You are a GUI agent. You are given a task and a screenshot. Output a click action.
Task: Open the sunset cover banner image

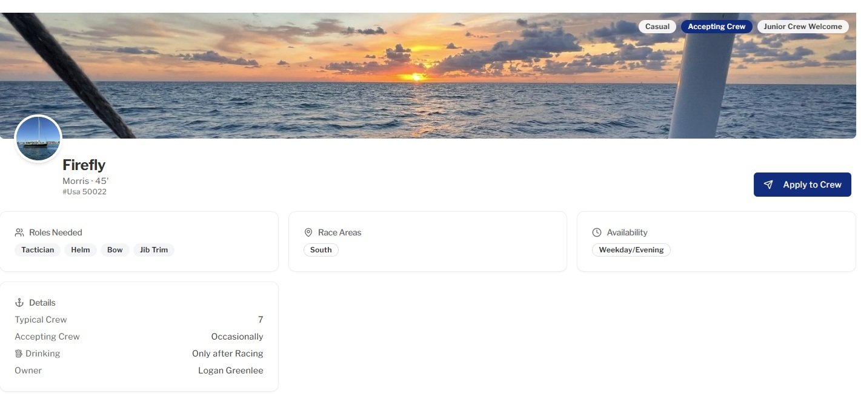[x=428, y=76]
